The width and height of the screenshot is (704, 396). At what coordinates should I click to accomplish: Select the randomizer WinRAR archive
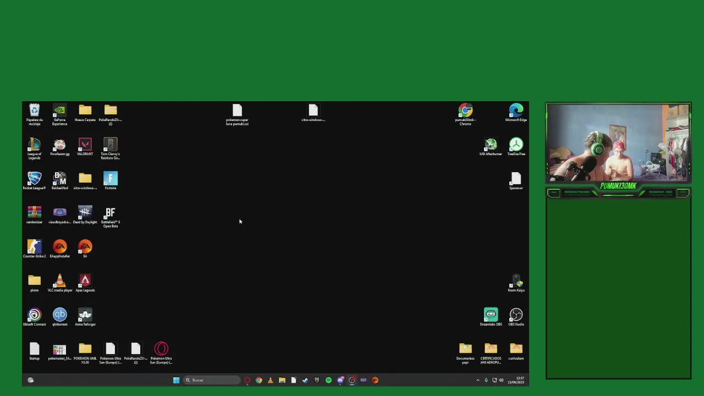click(34, 215)
